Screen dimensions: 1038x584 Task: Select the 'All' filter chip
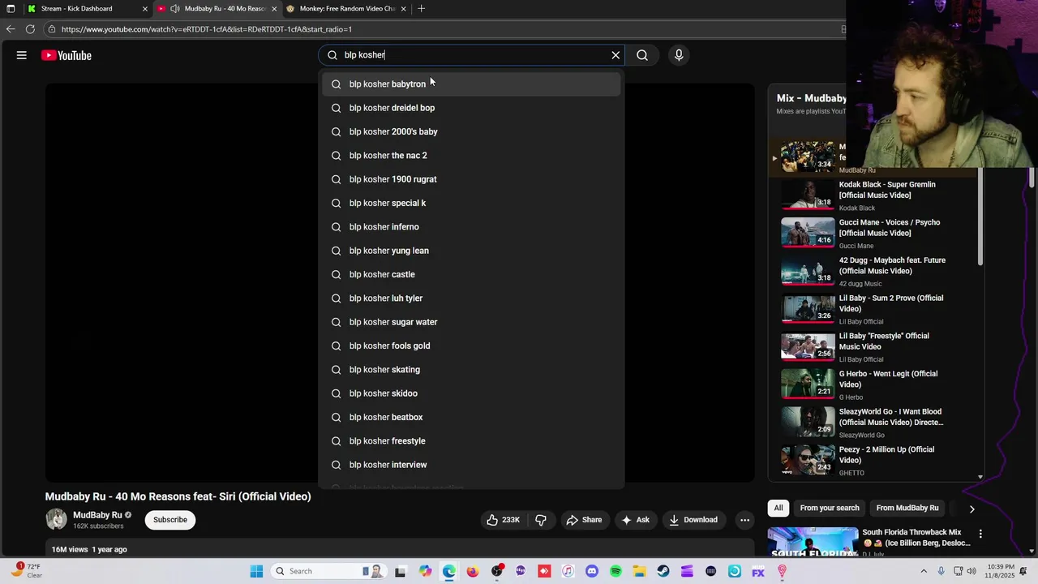click(x=778, y=508)
